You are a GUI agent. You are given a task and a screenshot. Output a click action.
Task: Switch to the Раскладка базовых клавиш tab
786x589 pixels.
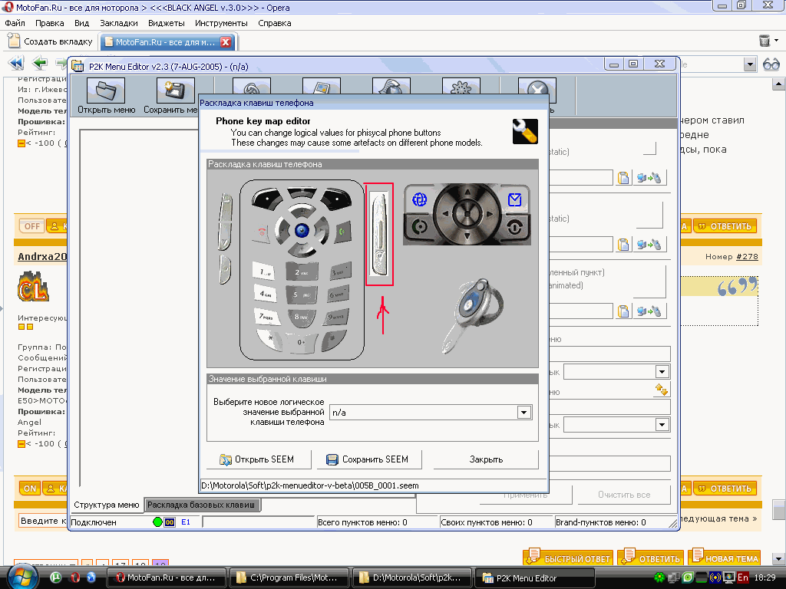201,505
